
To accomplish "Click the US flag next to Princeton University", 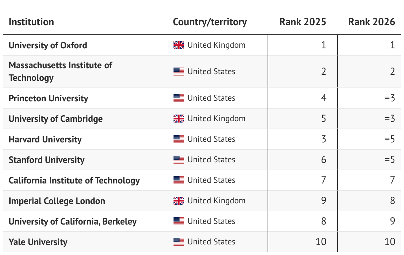I will coord(179,98).
